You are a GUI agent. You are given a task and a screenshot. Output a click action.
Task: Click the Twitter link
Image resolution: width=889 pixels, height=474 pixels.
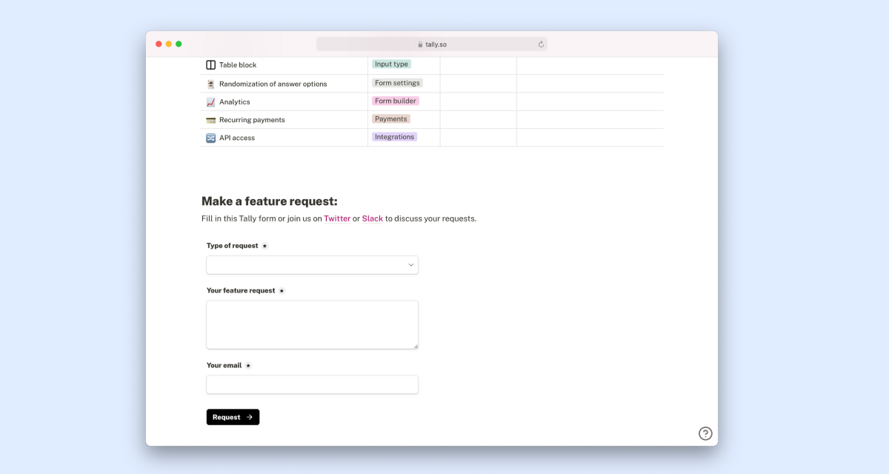pyautogui.click(x=337, y=218)
